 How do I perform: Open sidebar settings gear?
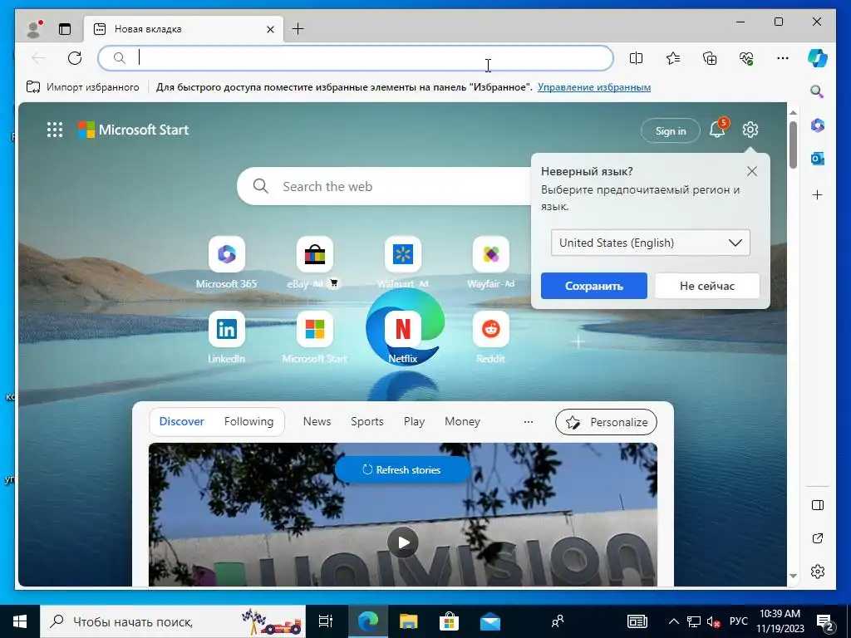[x=818, y=572]
